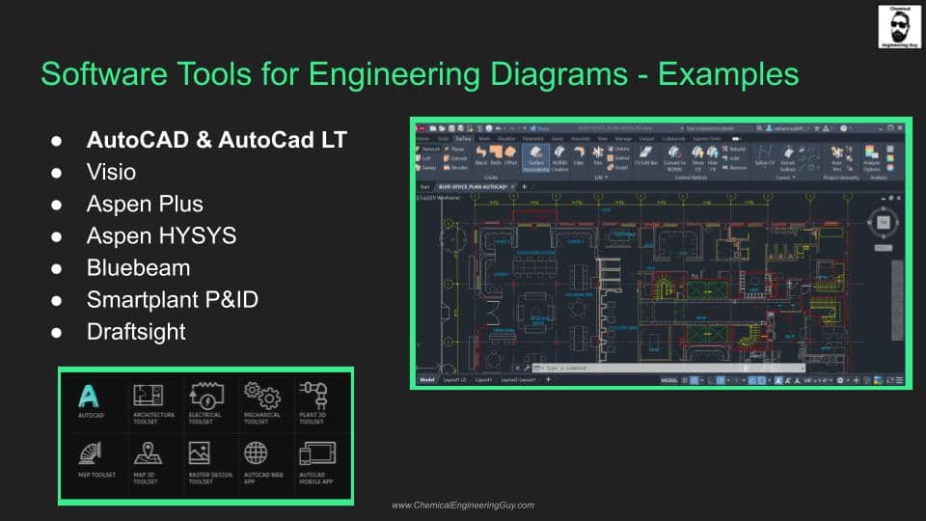The width and height of the screenshot is (926, 521).
Task: Click the Fillet surface tool
Action: coord(579,156)
